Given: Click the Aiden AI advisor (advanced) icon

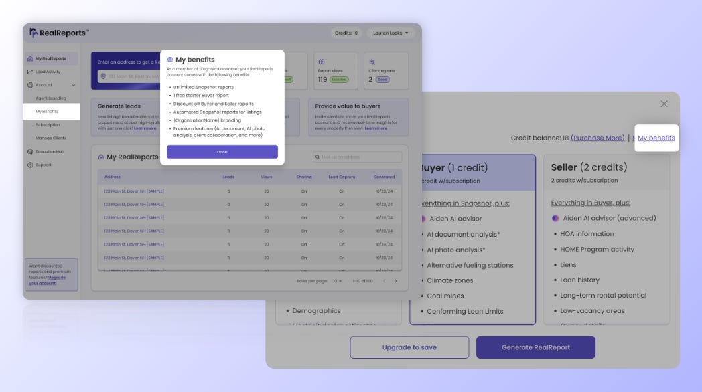Looking at the screenshot, I should coord(555,218).
